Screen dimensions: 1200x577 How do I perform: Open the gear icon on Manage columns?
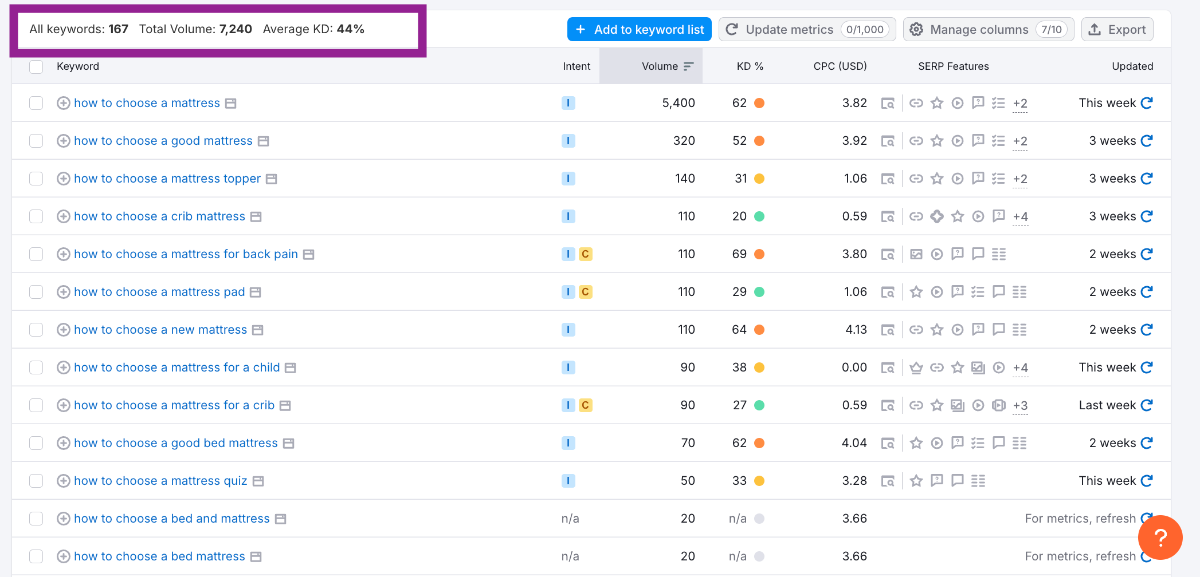click(x=916, y=29)
